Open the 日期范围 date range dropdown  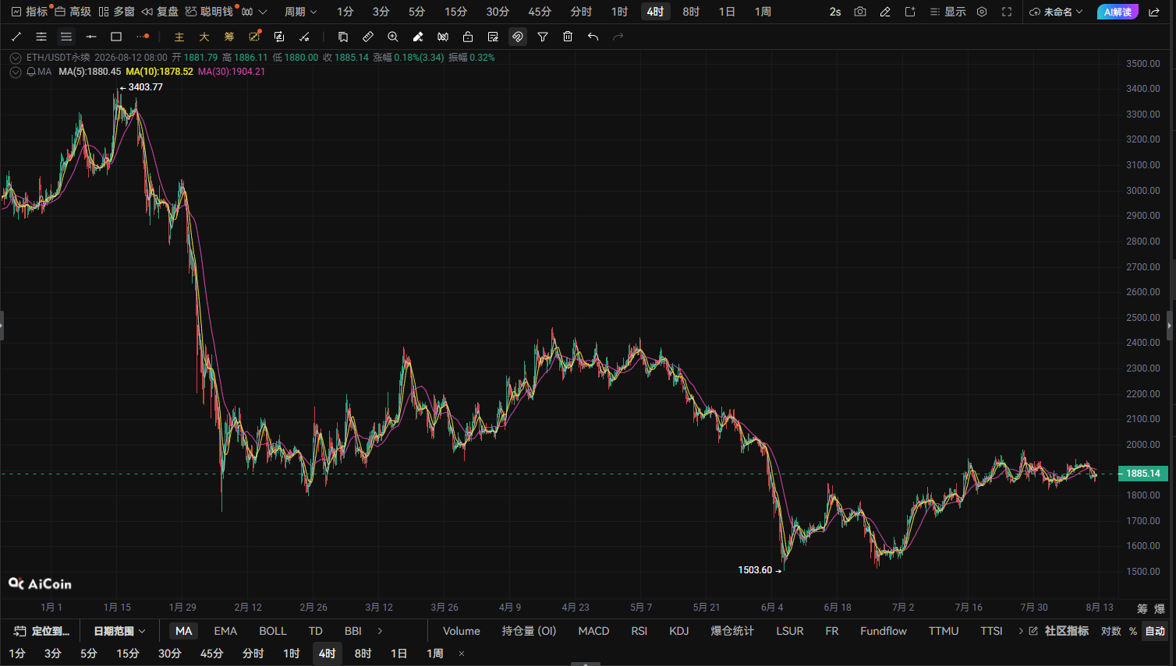pyautogui.click(x=119, y=631)
